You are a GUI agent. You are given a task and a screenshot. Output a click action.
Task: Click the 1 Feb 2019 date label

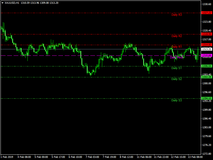pos(7,157)
